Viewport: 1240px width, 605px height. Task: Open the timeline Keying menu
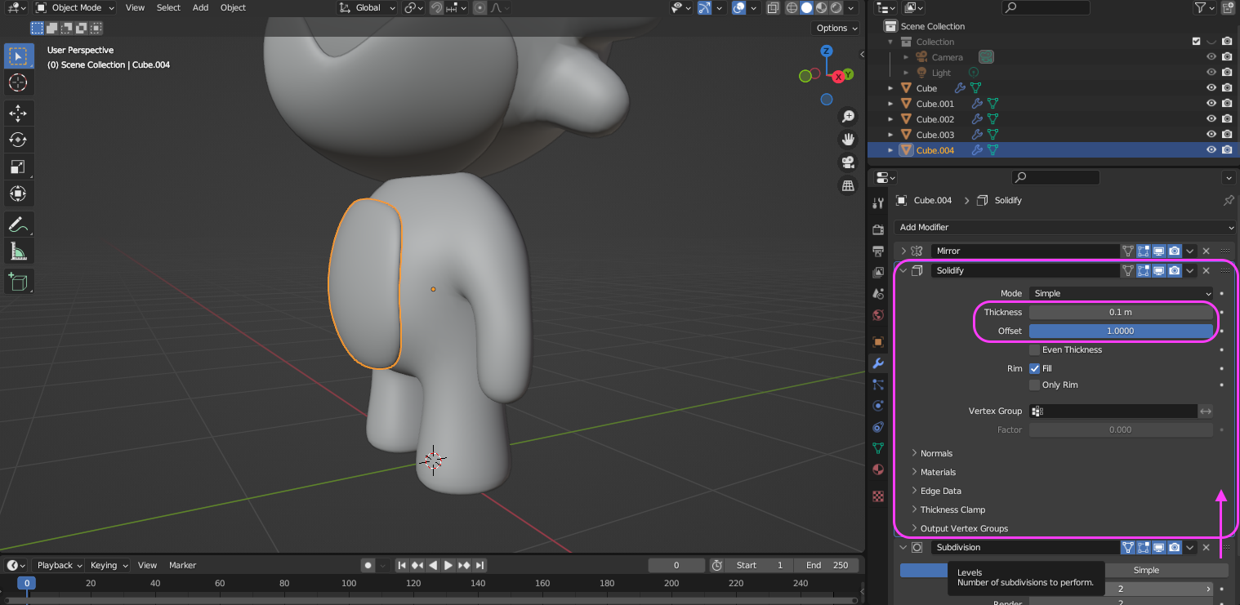108,565
